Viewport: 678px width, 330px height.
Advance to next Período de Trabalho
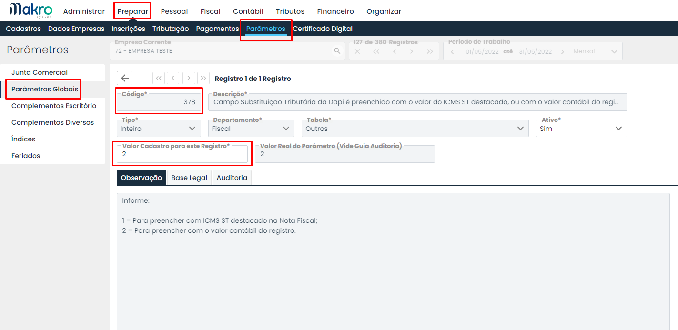(562, 51)
